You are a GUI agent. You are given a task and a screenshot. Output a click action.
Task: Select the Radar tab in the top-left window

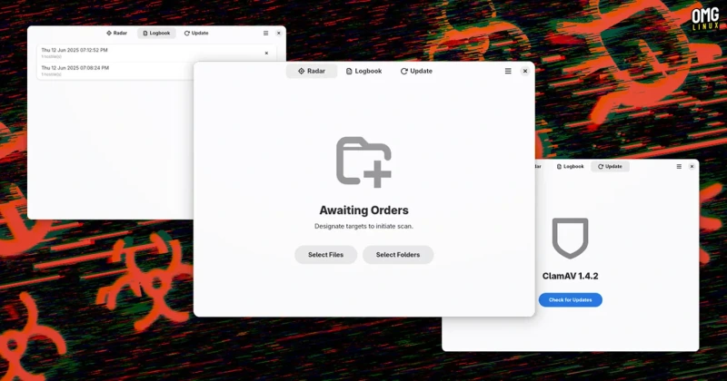pyautogui.click(x=117, y=33)
